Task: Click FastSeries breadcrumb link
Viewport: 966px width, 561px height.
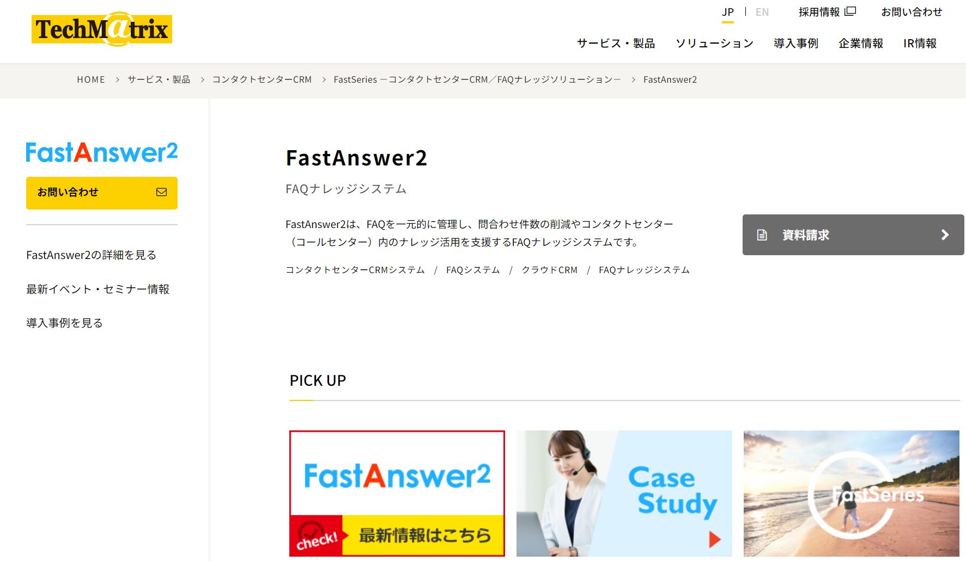Action: 477,79
